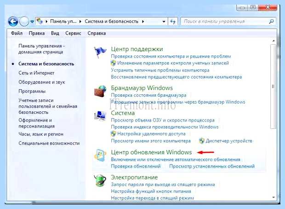Expand chevron after 'Система и безопасность' breadcrumb
The width and height of the screenshot is (285, 209).
click(x=143, y=22)
